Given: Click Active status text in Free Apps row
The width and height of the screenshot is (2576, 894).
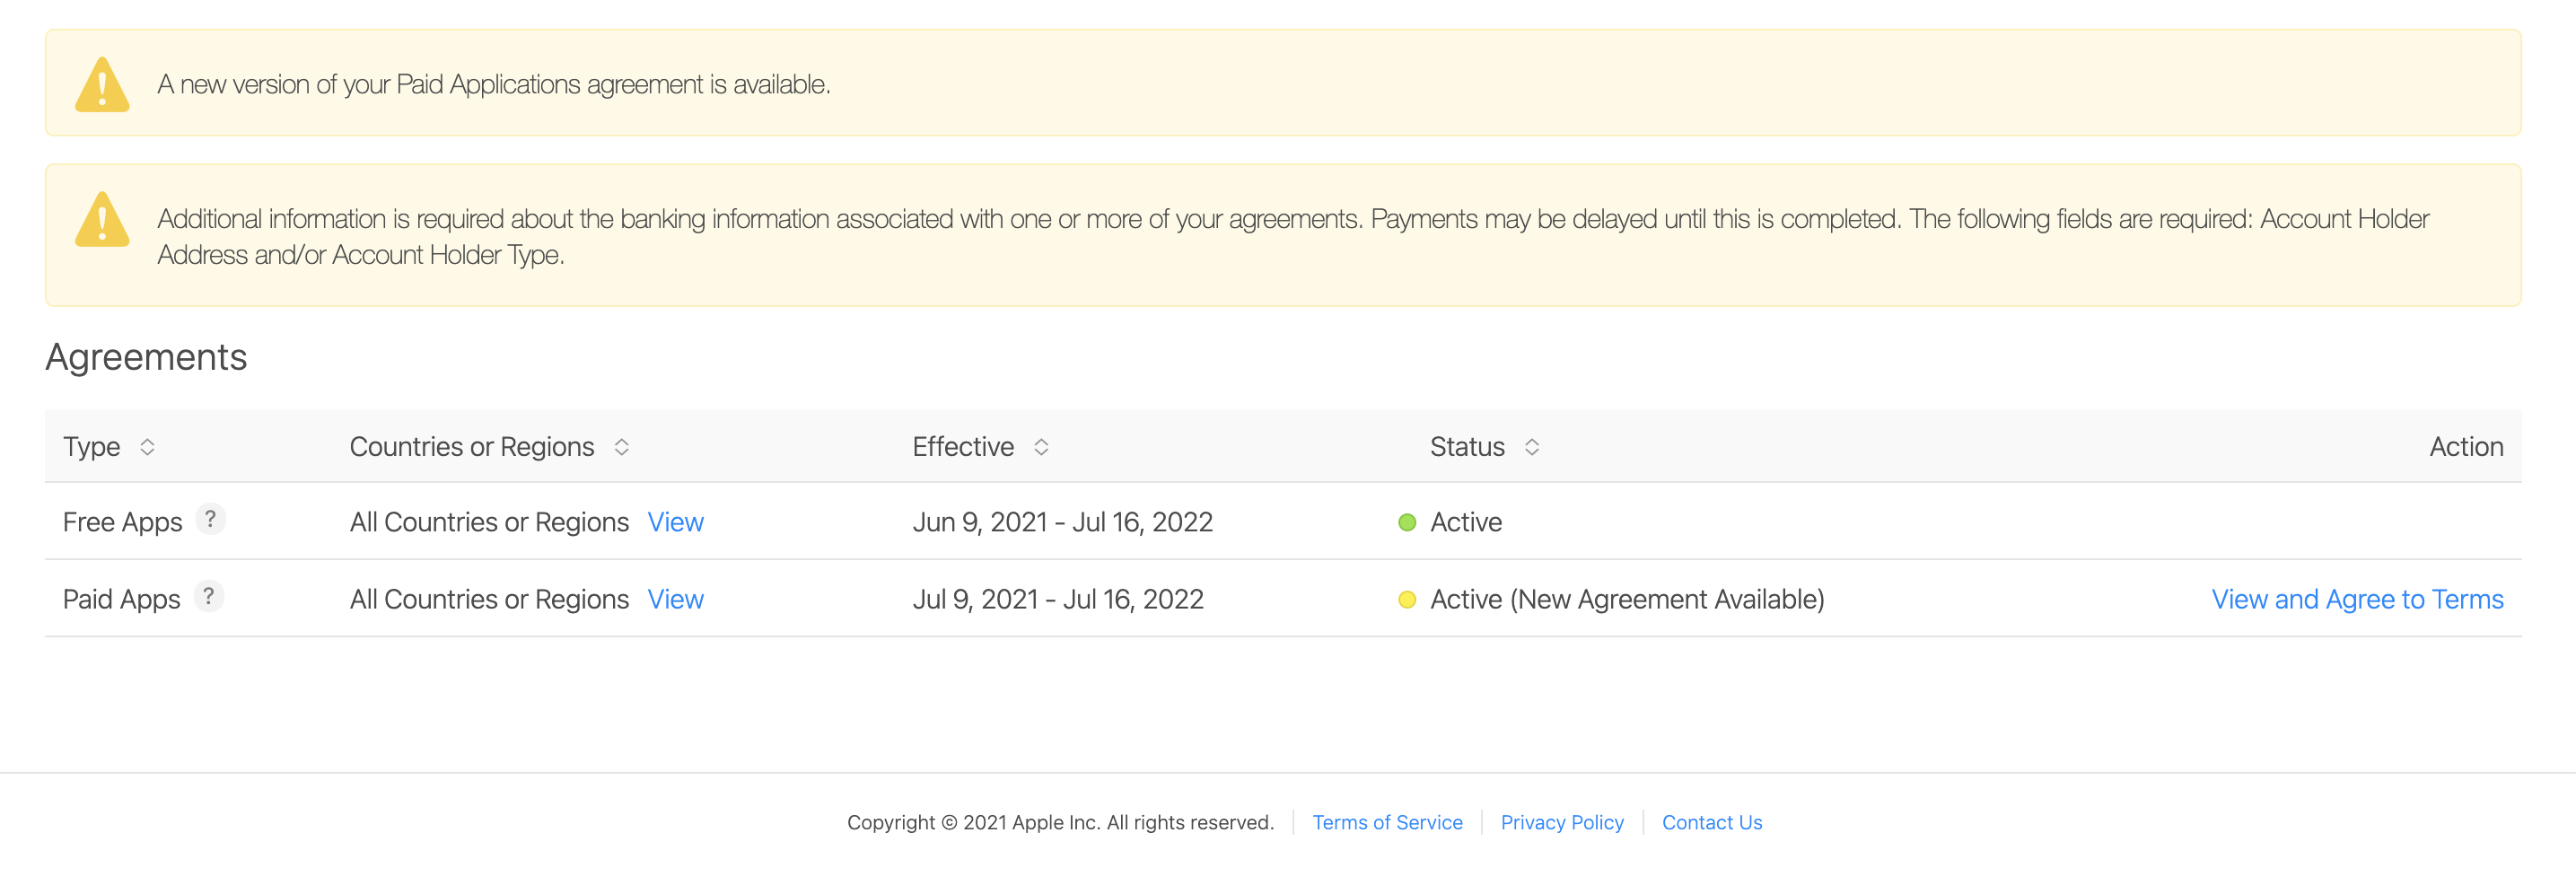Looking at the screenshot, I should pyautogui.click(x=1466, y=522).
